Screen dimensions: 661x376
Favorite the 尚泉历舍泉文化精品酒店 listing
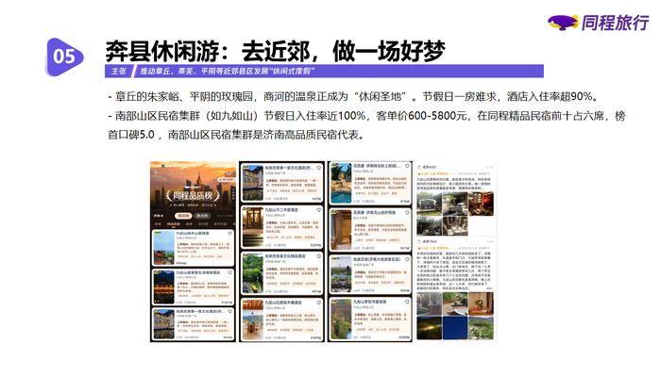(x=319, y=256)
